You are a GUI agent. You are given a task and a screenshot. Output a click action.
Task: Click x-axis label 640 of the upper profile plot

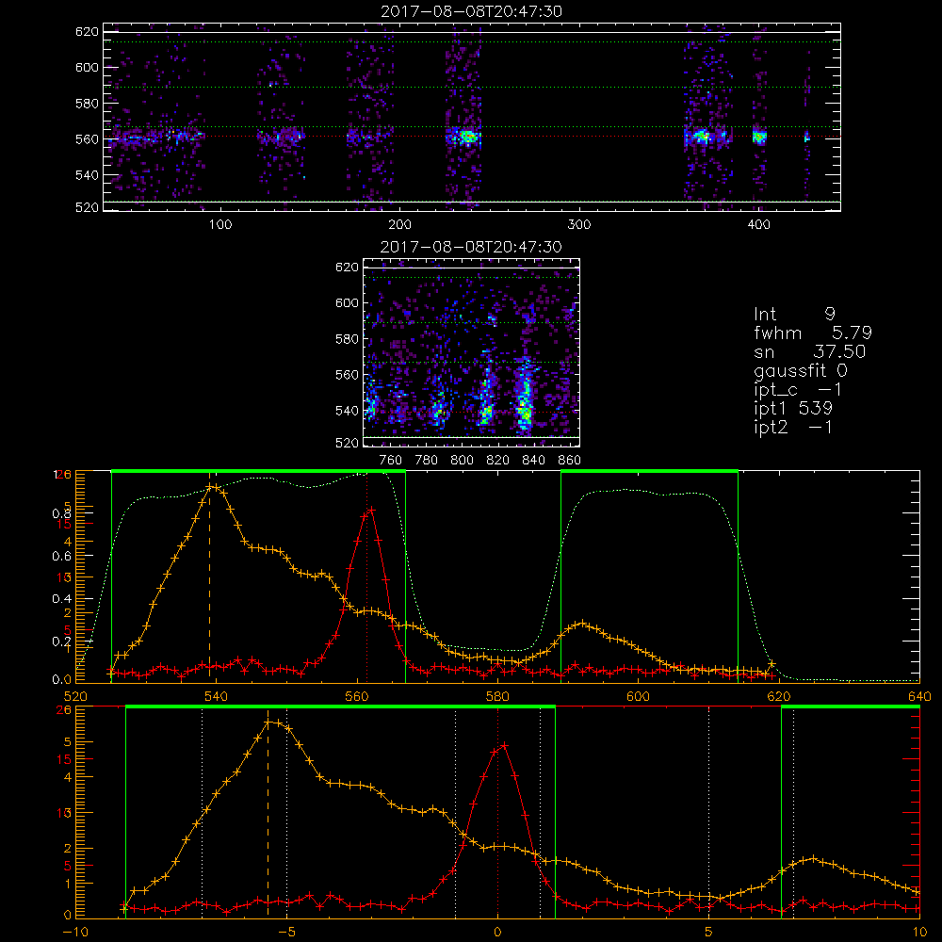pos(919,696)
